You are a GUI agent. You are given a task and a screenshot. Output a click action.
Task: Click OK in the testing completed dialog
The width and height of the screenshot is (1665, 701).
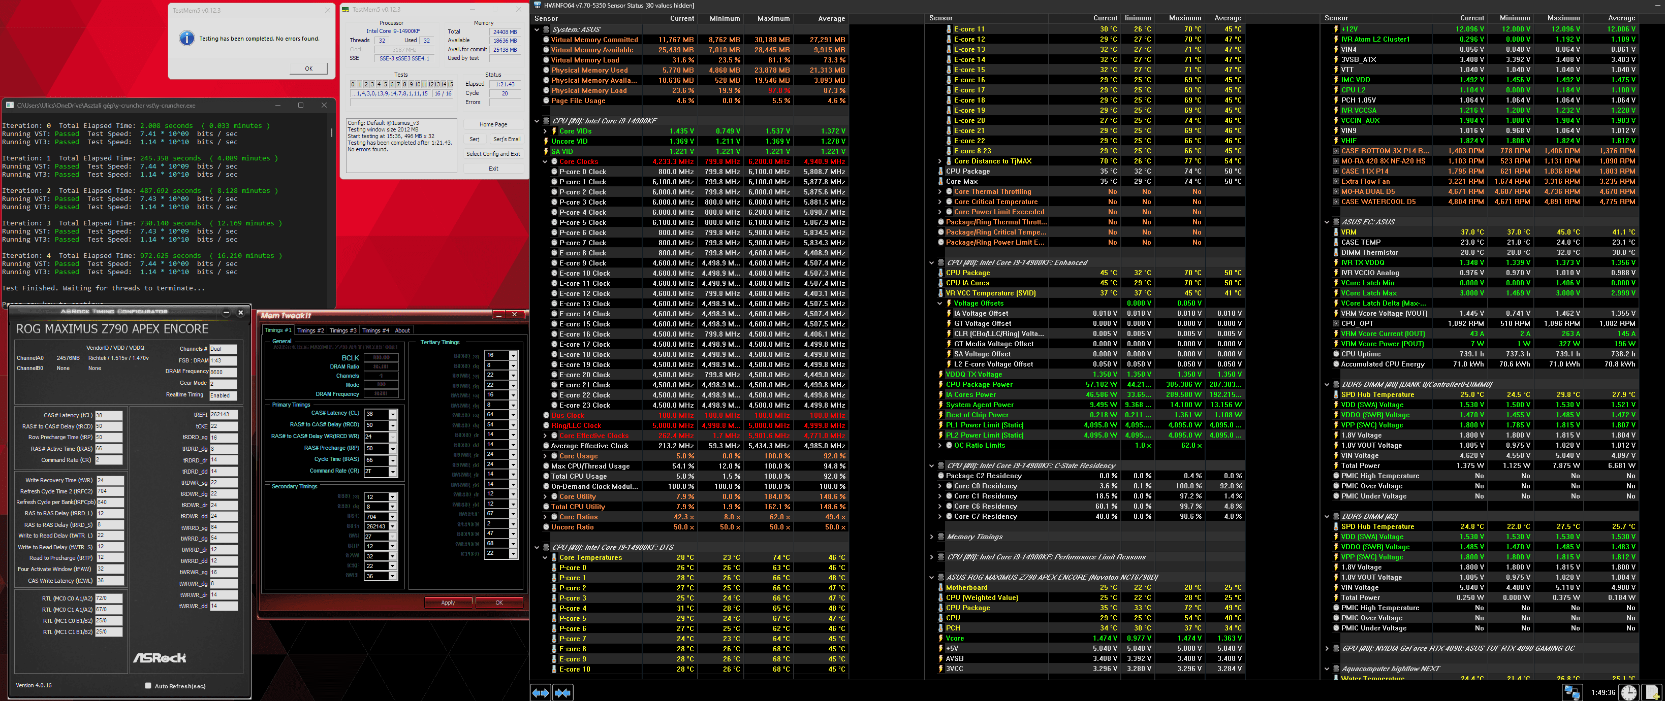[x=308, y=69]
